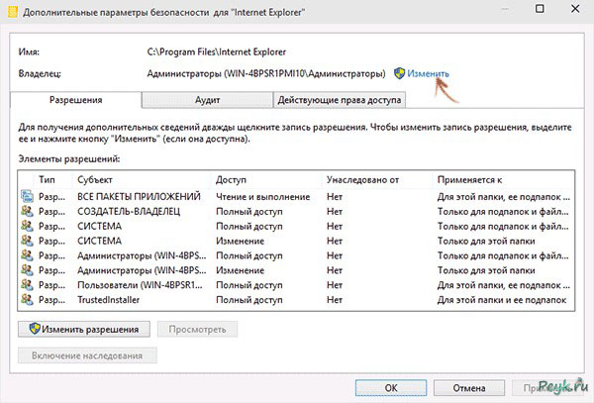Click the user icon of Администраторы Полный доступ row
This screenshot has height=403, width=594.
click(x=27, y=255)
